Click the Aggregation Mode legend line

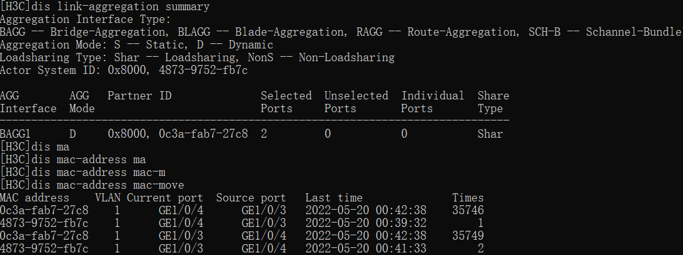pos(136,45)
